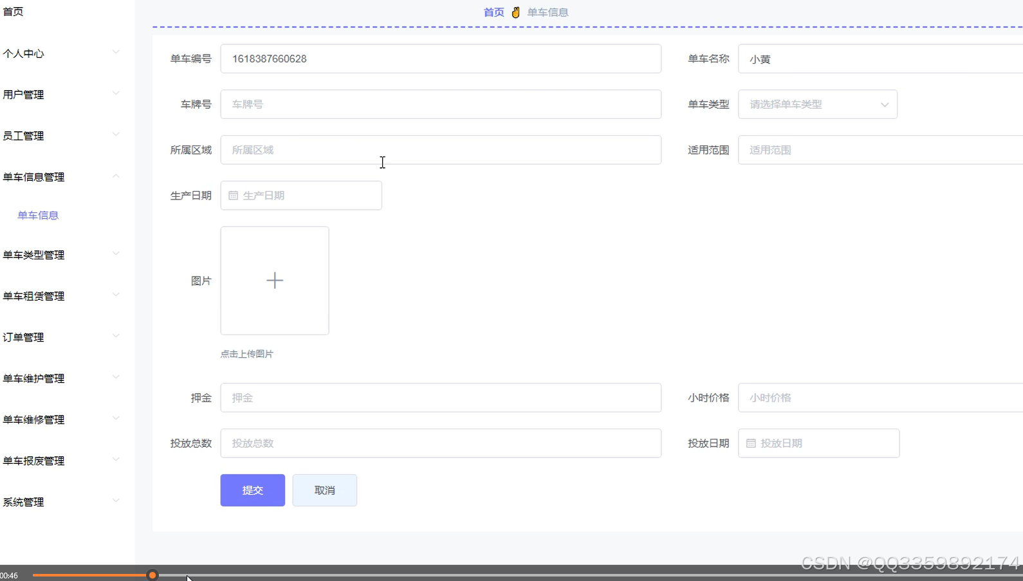Focus the 单车编号 input field

click(x=441, y=59)
